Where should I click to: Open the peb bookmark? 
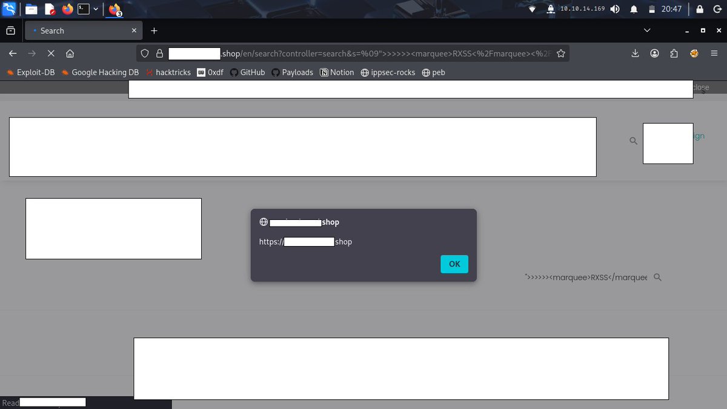[x=433, y=72]
